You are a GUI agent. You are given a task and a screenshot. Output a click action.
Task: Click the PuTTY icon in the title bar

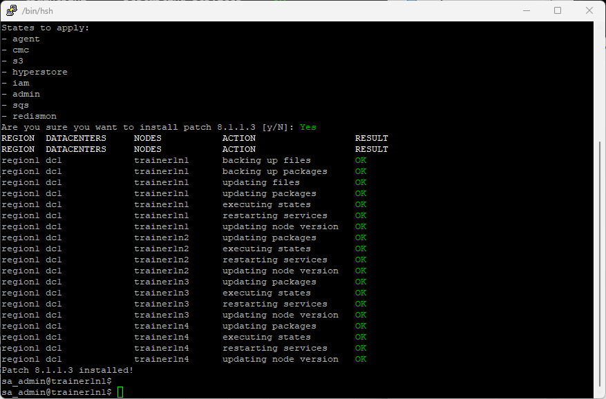[11, 10]
